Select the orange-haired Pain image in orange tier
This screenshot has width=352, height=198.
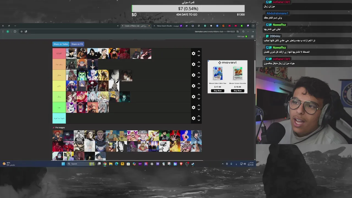point(82,64)
